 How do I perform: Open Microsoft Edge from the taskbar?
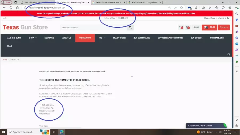click(x=62, y=132)
